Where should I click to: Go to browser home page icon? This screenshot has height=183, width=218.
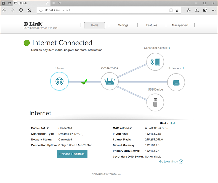point(29,10)
